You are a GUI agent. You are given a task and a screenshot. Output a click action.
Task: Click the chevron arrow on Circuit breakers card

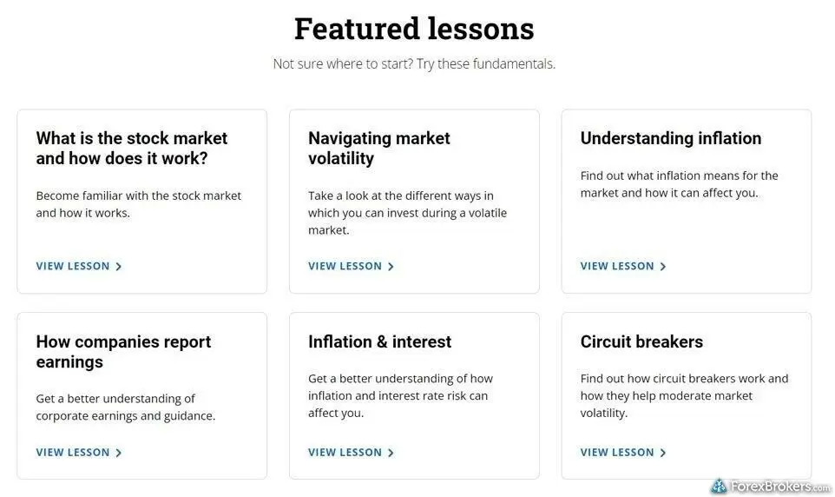coord(662,452)
